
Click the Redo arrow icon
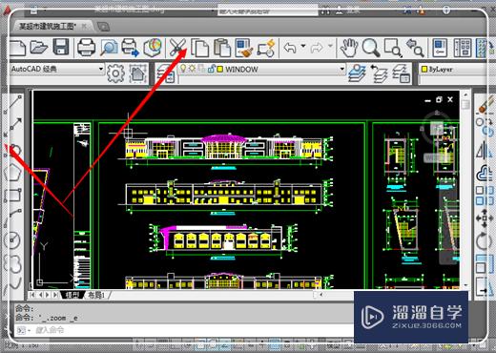[317, 48]
